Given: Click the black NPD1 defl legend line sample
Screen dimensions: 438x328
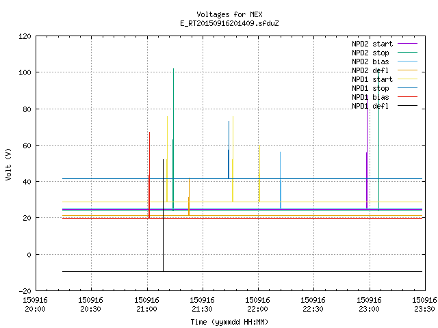Looking at the screenshot, I should click(407, 106).
